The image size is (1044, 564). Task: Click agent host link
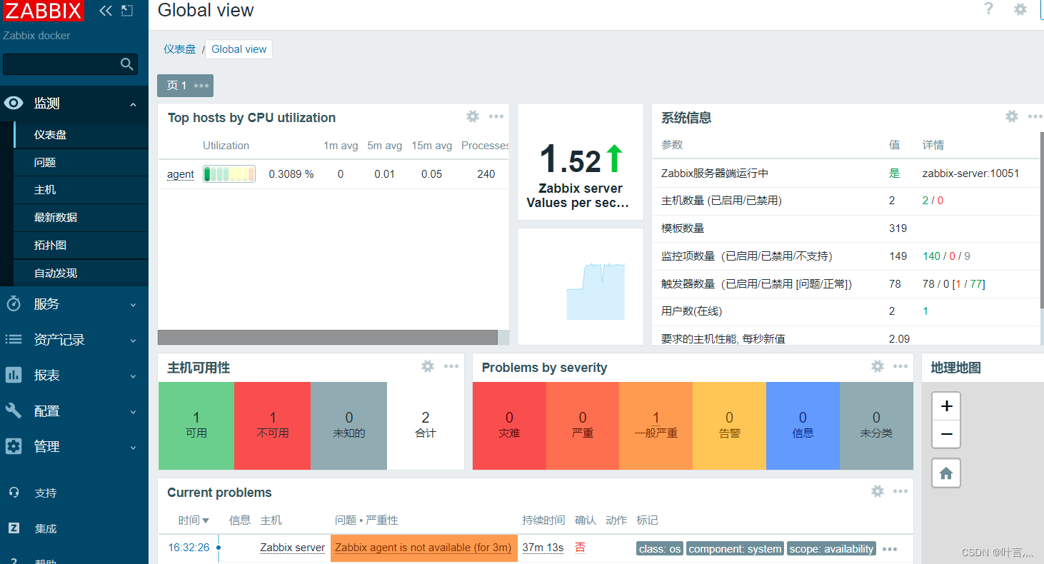[x=181, y=174]
